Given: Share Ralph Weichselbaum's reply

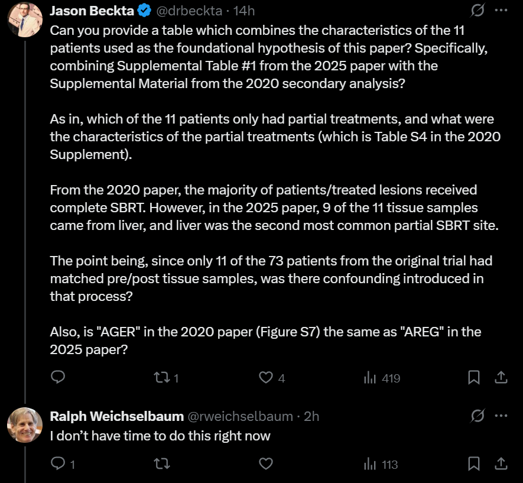Looking at the screenshot, I should click(x=500, y=463).
